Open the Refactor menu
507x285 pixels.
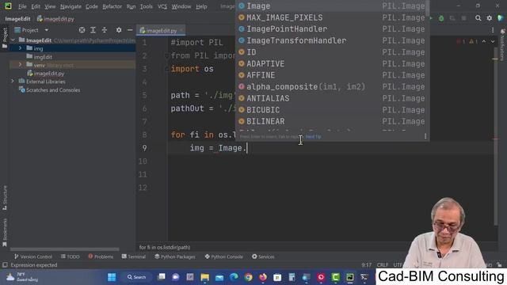[112, 6]
